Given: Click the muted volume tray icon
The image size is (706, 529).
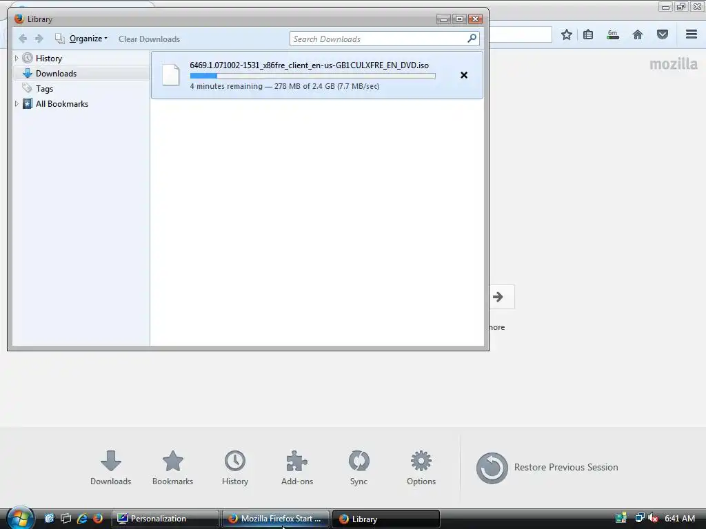Looking at the screenshot, I should tap(653, 518).
